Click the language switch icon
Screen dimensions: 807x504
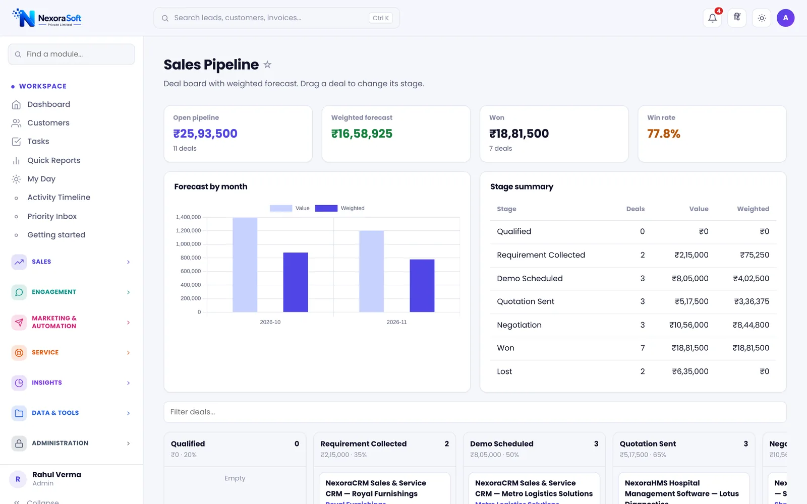pos(737,18)
